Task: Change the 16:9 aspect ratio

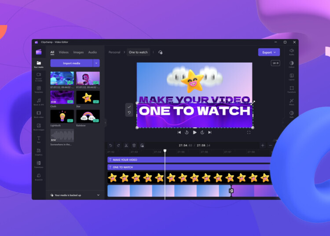Action: point(275,63)
